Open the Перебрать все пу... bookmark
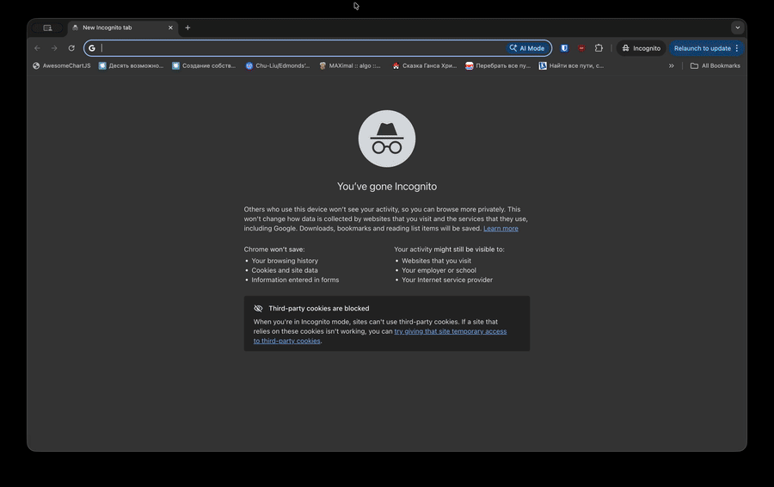Viewport: 774px width, 487px height. point(498,65)
